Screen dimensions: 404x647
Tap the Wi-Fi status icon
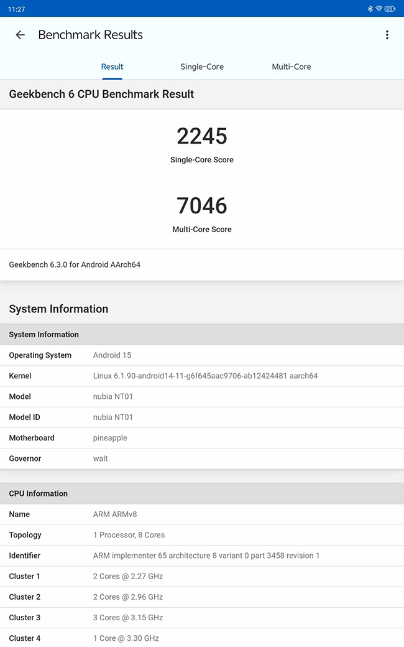pyautogui.click(x=379, y=9)
